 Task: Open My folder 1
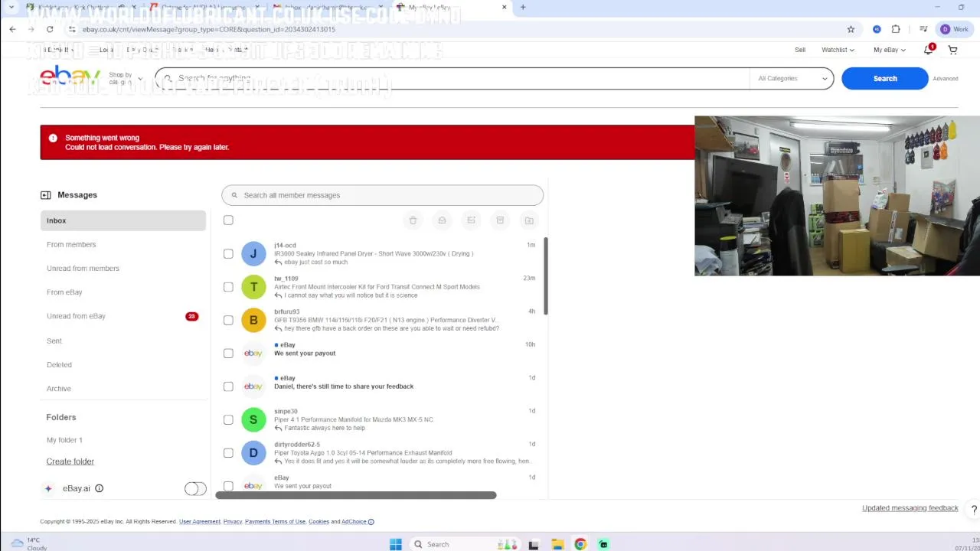point(64,440)
